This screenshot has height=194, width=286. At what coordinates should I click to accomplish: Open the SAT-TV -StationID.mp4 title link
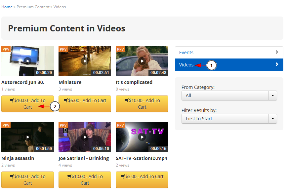[x=142, y=158]
